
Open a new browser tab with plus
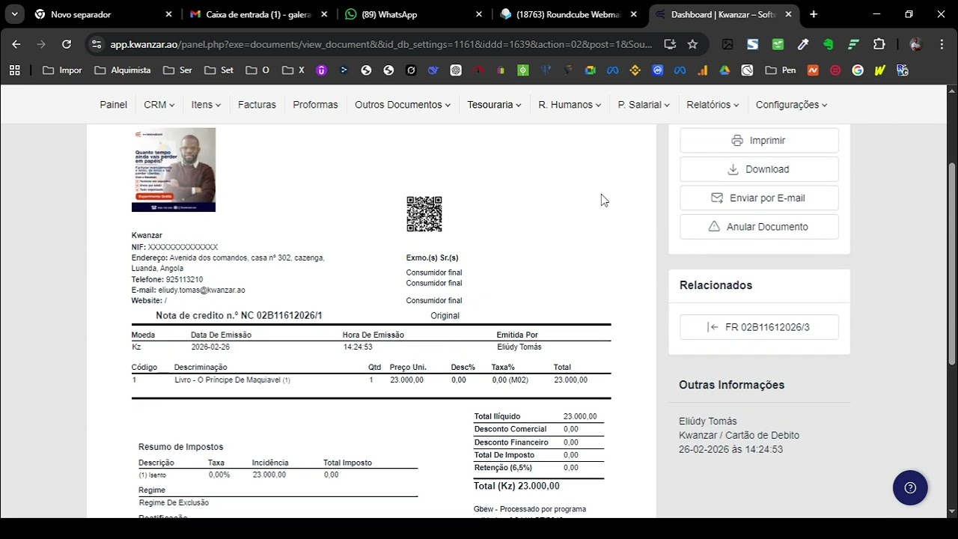814,14
